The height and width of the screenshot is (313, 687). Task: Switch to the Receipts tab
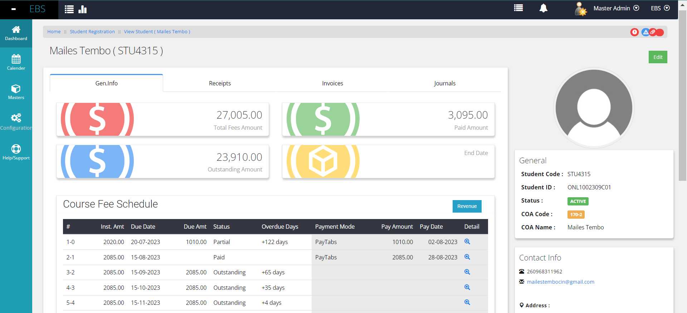point(220,83)
